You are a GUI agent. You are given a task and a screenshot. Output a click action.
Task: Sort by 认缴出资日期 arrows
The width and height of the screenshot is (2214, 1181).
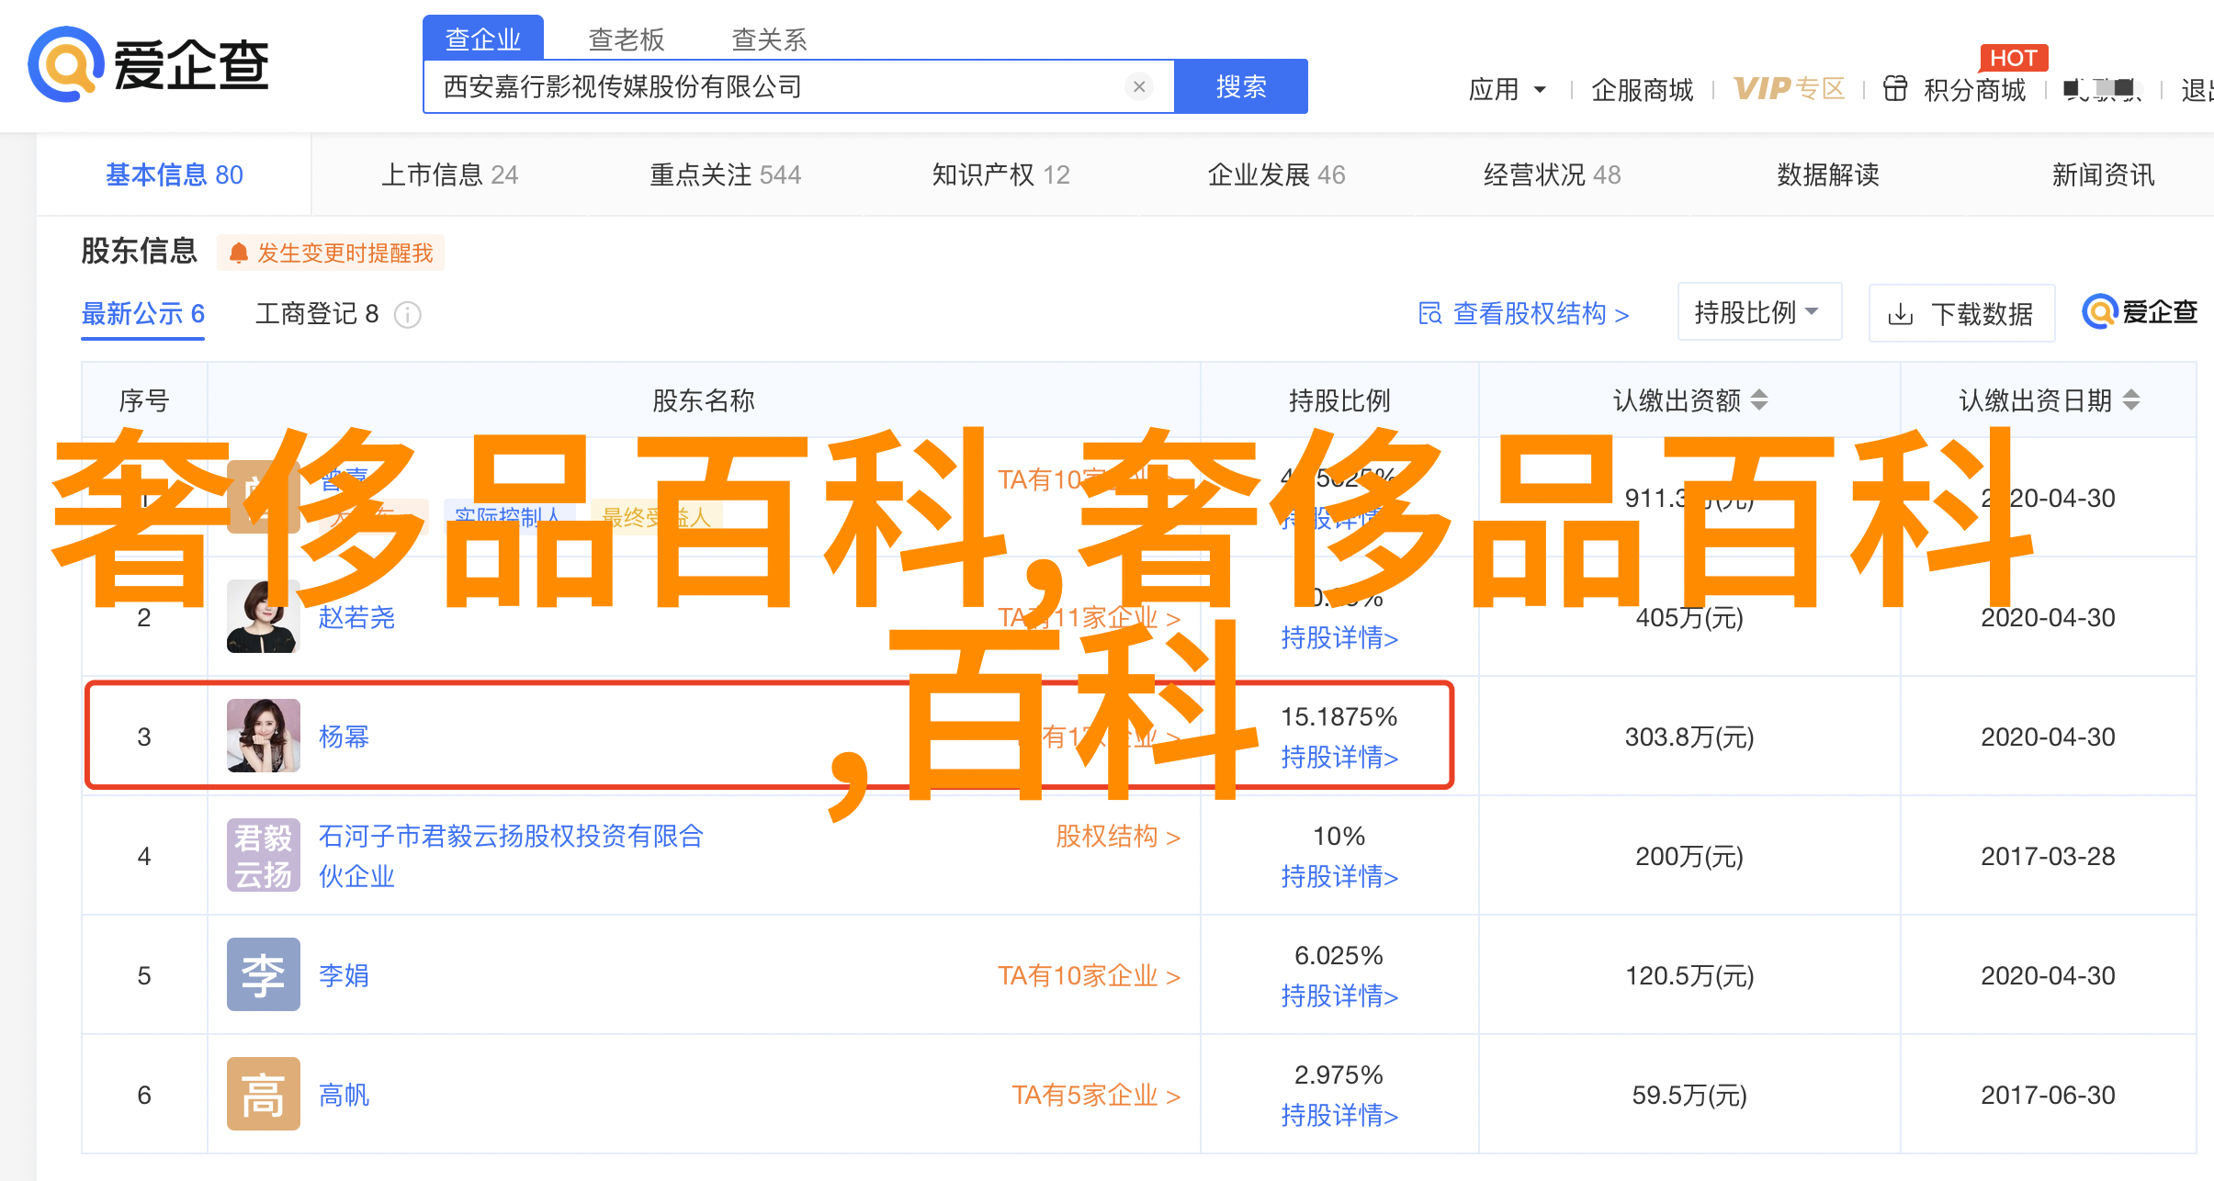2131,400
